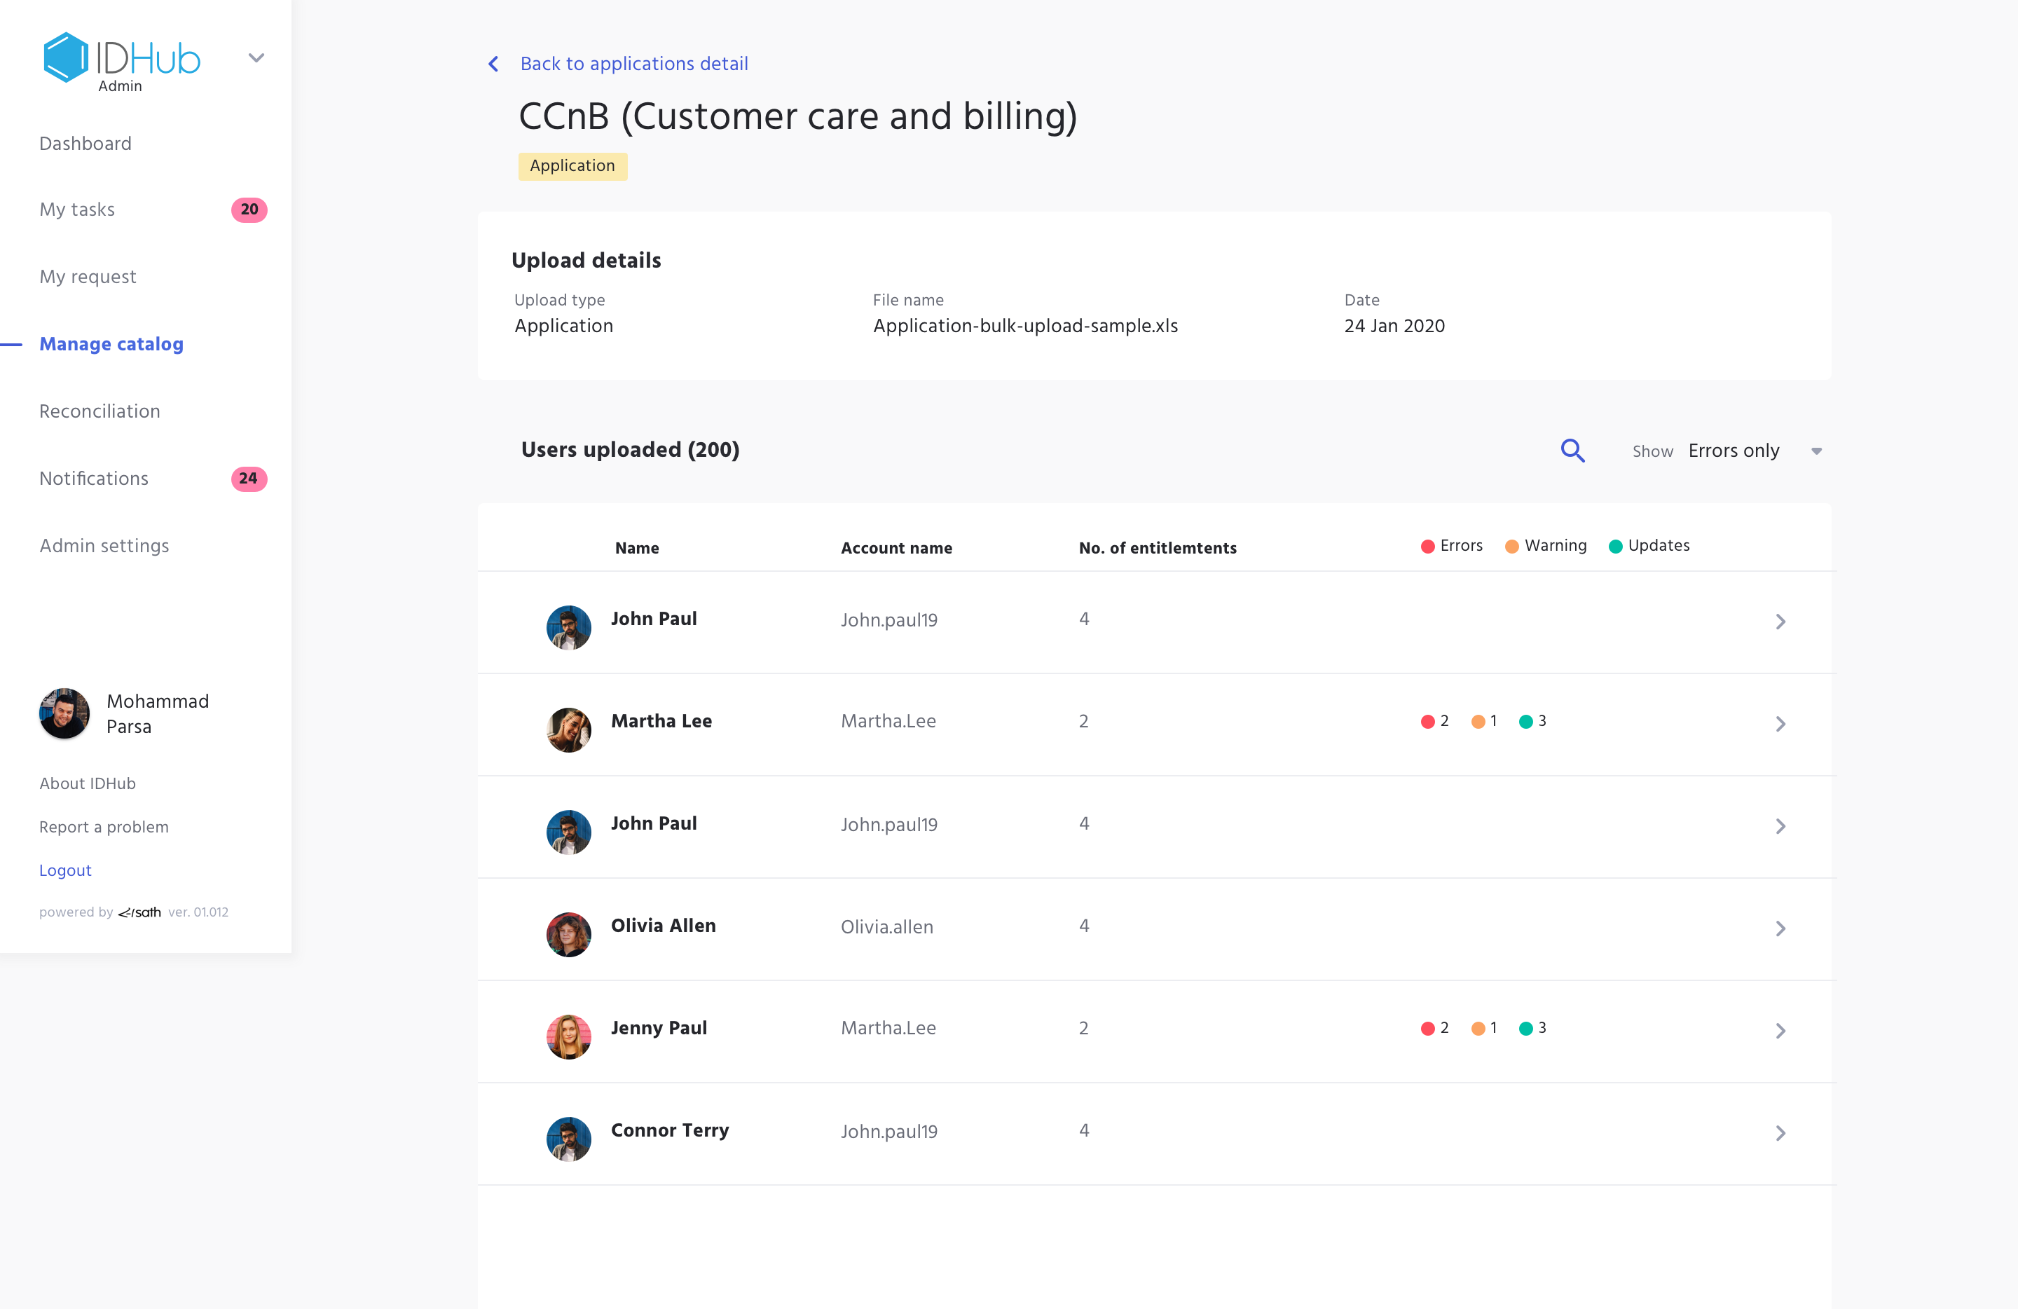Open Report a problem link
Viewport: 2018px width, 1309px height.
pos(104,827)
